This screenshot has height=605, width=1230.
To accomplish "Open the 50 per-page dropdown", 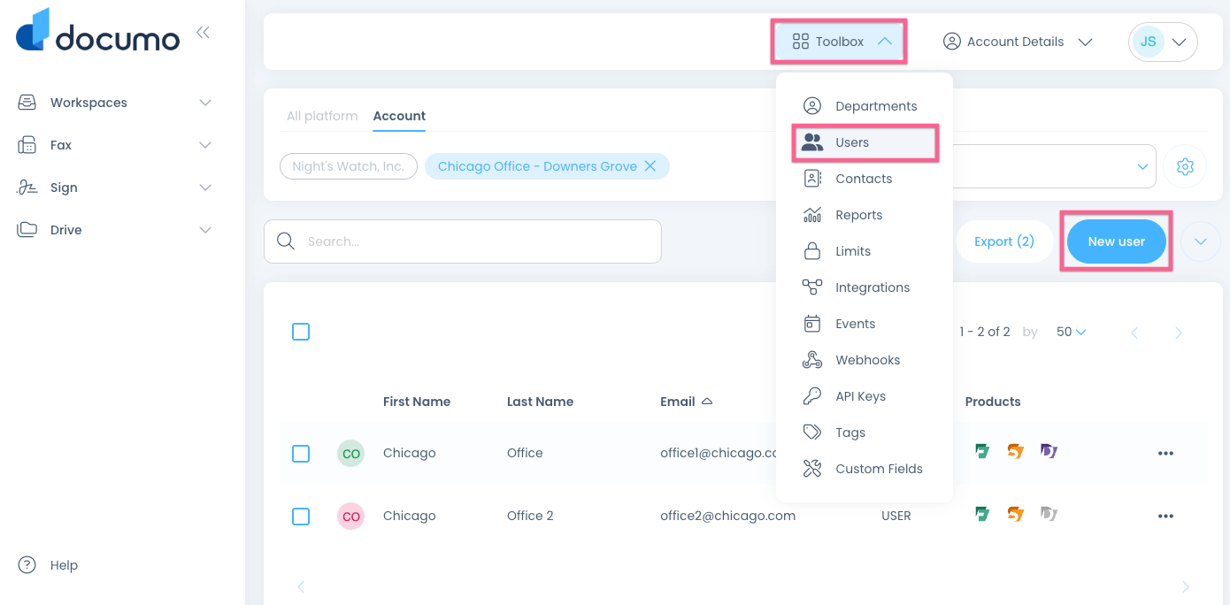I will point(1070,331).
